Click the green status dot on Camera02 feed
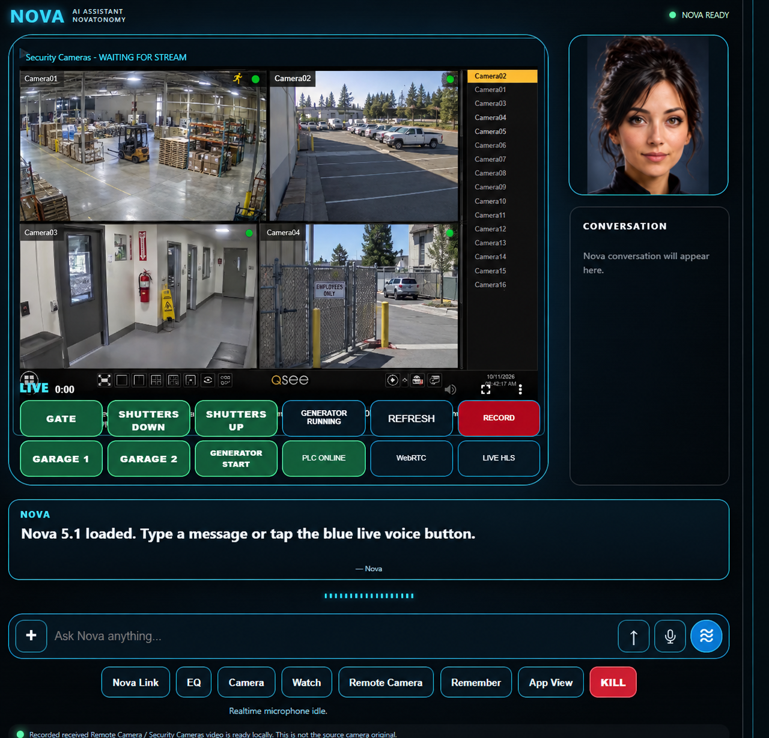 click(450, 79)
